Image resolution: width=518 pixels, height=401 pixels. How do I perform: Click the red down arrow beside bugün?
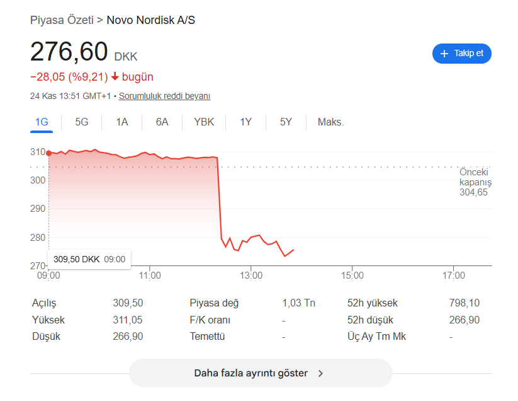[x=115, y=77]
